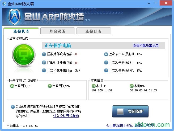The width and height of the screenshot is (174, 131).
Task: Open the 查看拦截攻击记录 link
Action: pos(146,45)
